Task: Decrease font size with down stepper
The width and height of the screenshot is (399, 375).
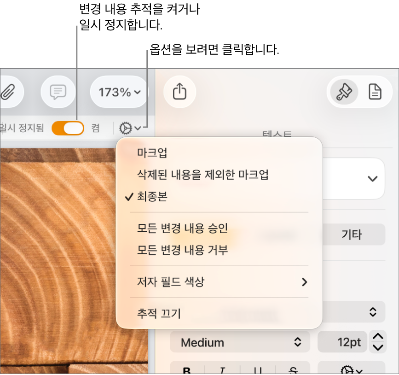Action: tap(378, 347)
